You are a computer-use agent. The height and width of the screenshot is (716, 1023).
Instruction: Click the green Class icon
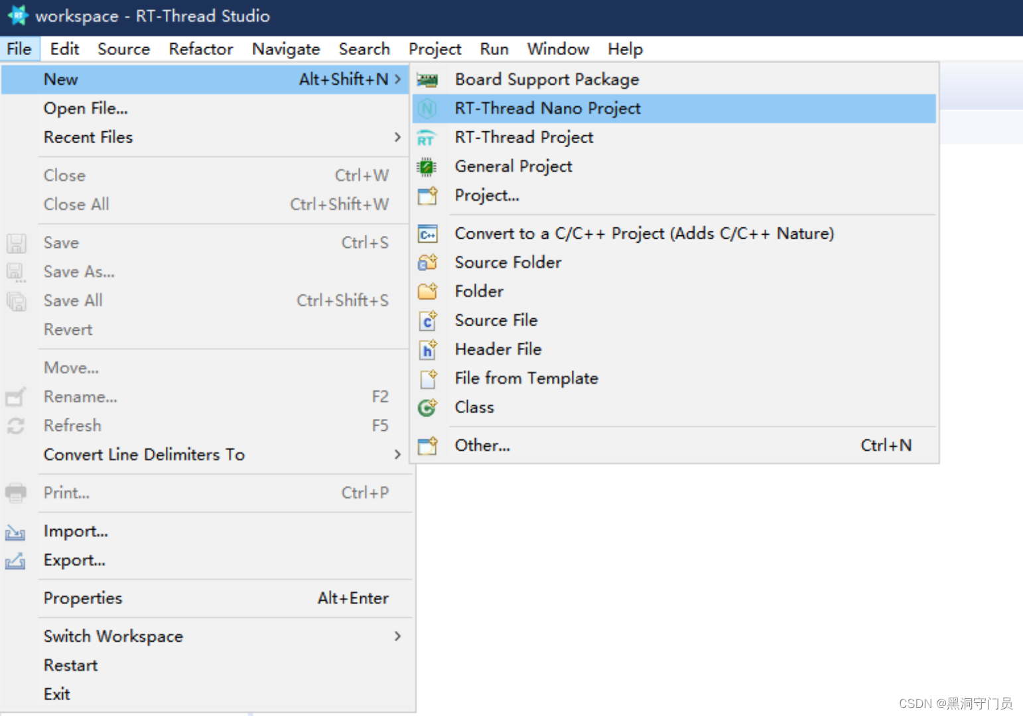427,408
